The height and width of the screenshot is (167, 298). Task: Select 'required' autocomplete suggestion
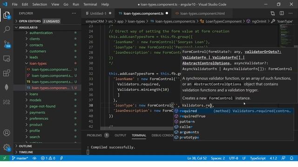coord(234,111)
